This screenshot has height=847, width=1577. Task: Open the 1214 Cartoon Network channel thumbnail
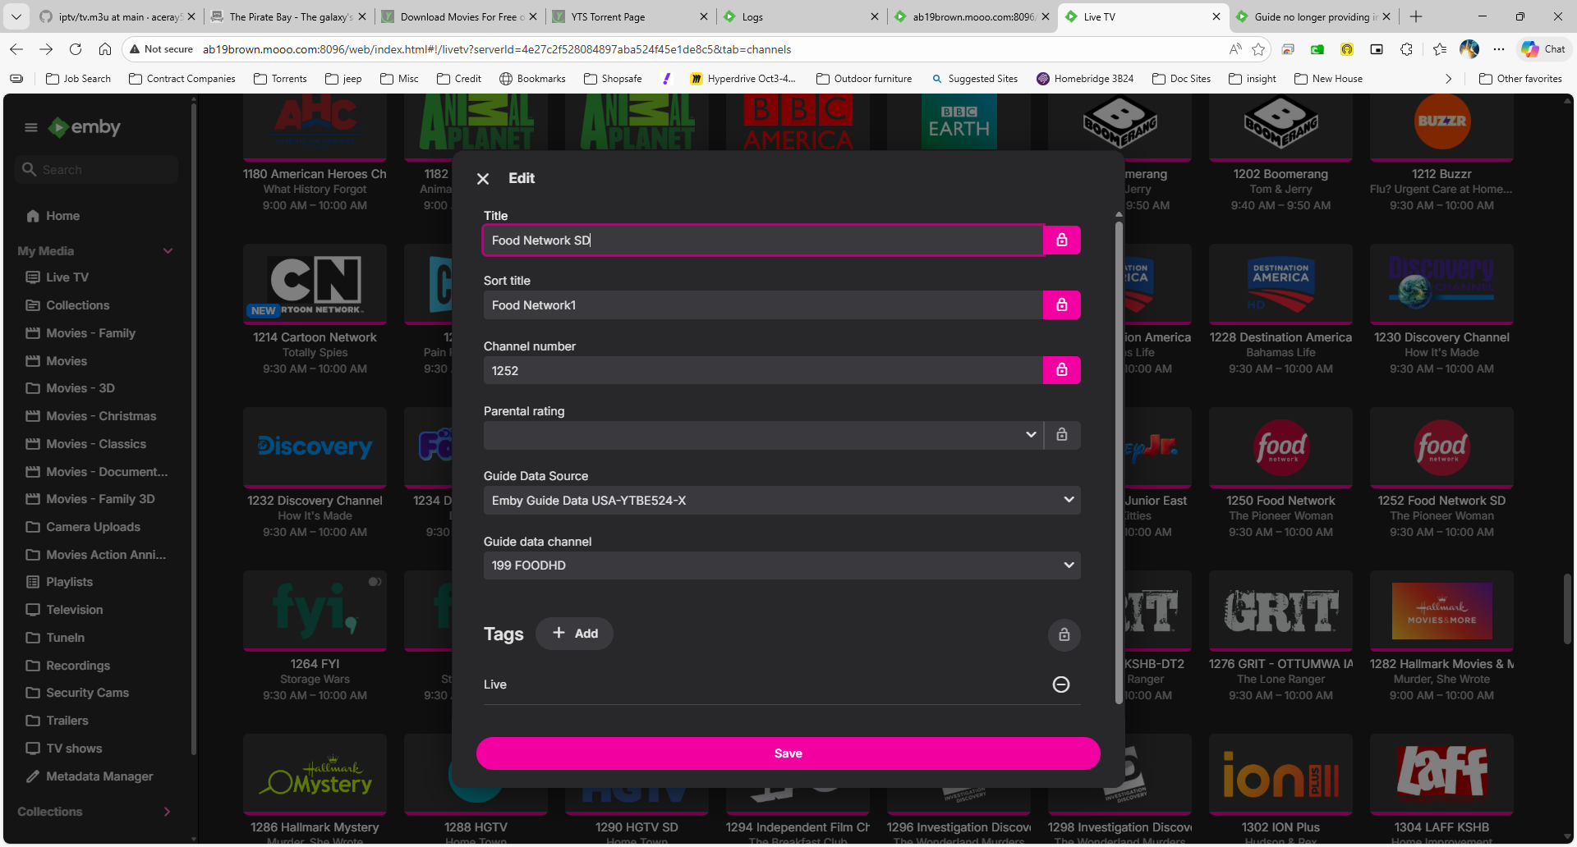point(315,282)
